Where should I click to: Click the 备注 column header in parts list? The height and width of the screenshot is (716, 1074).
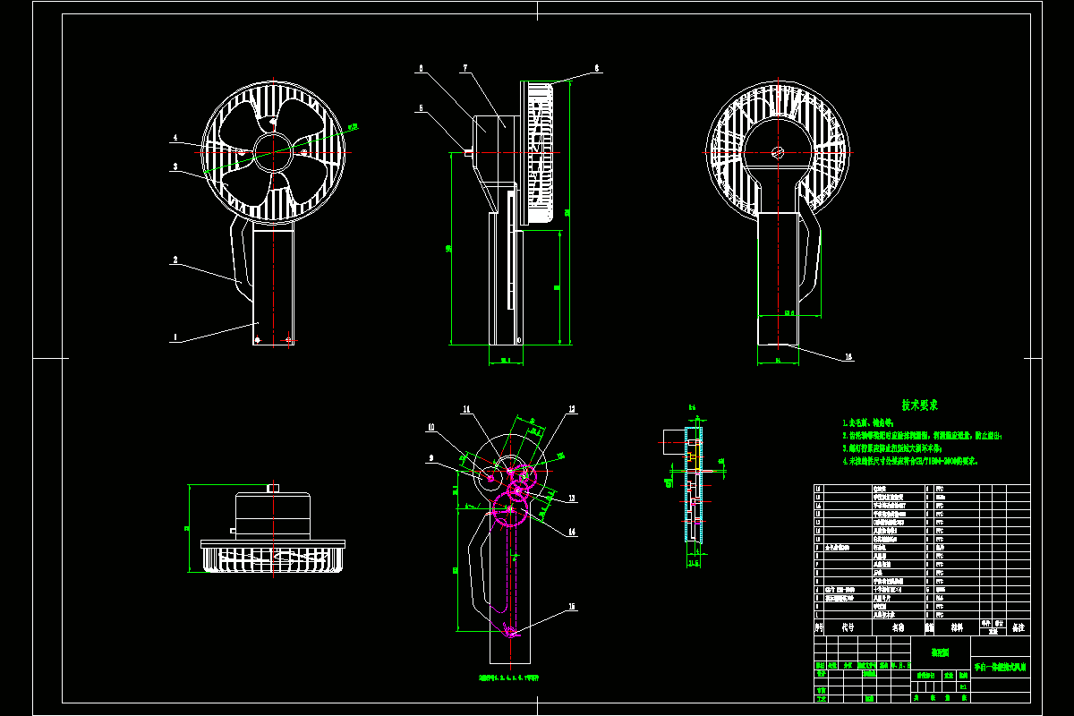tap(1018, 629)
